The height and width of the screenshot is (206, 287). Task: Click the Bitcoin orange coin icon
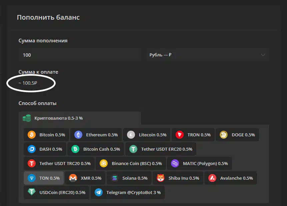[x=32, y=135]
